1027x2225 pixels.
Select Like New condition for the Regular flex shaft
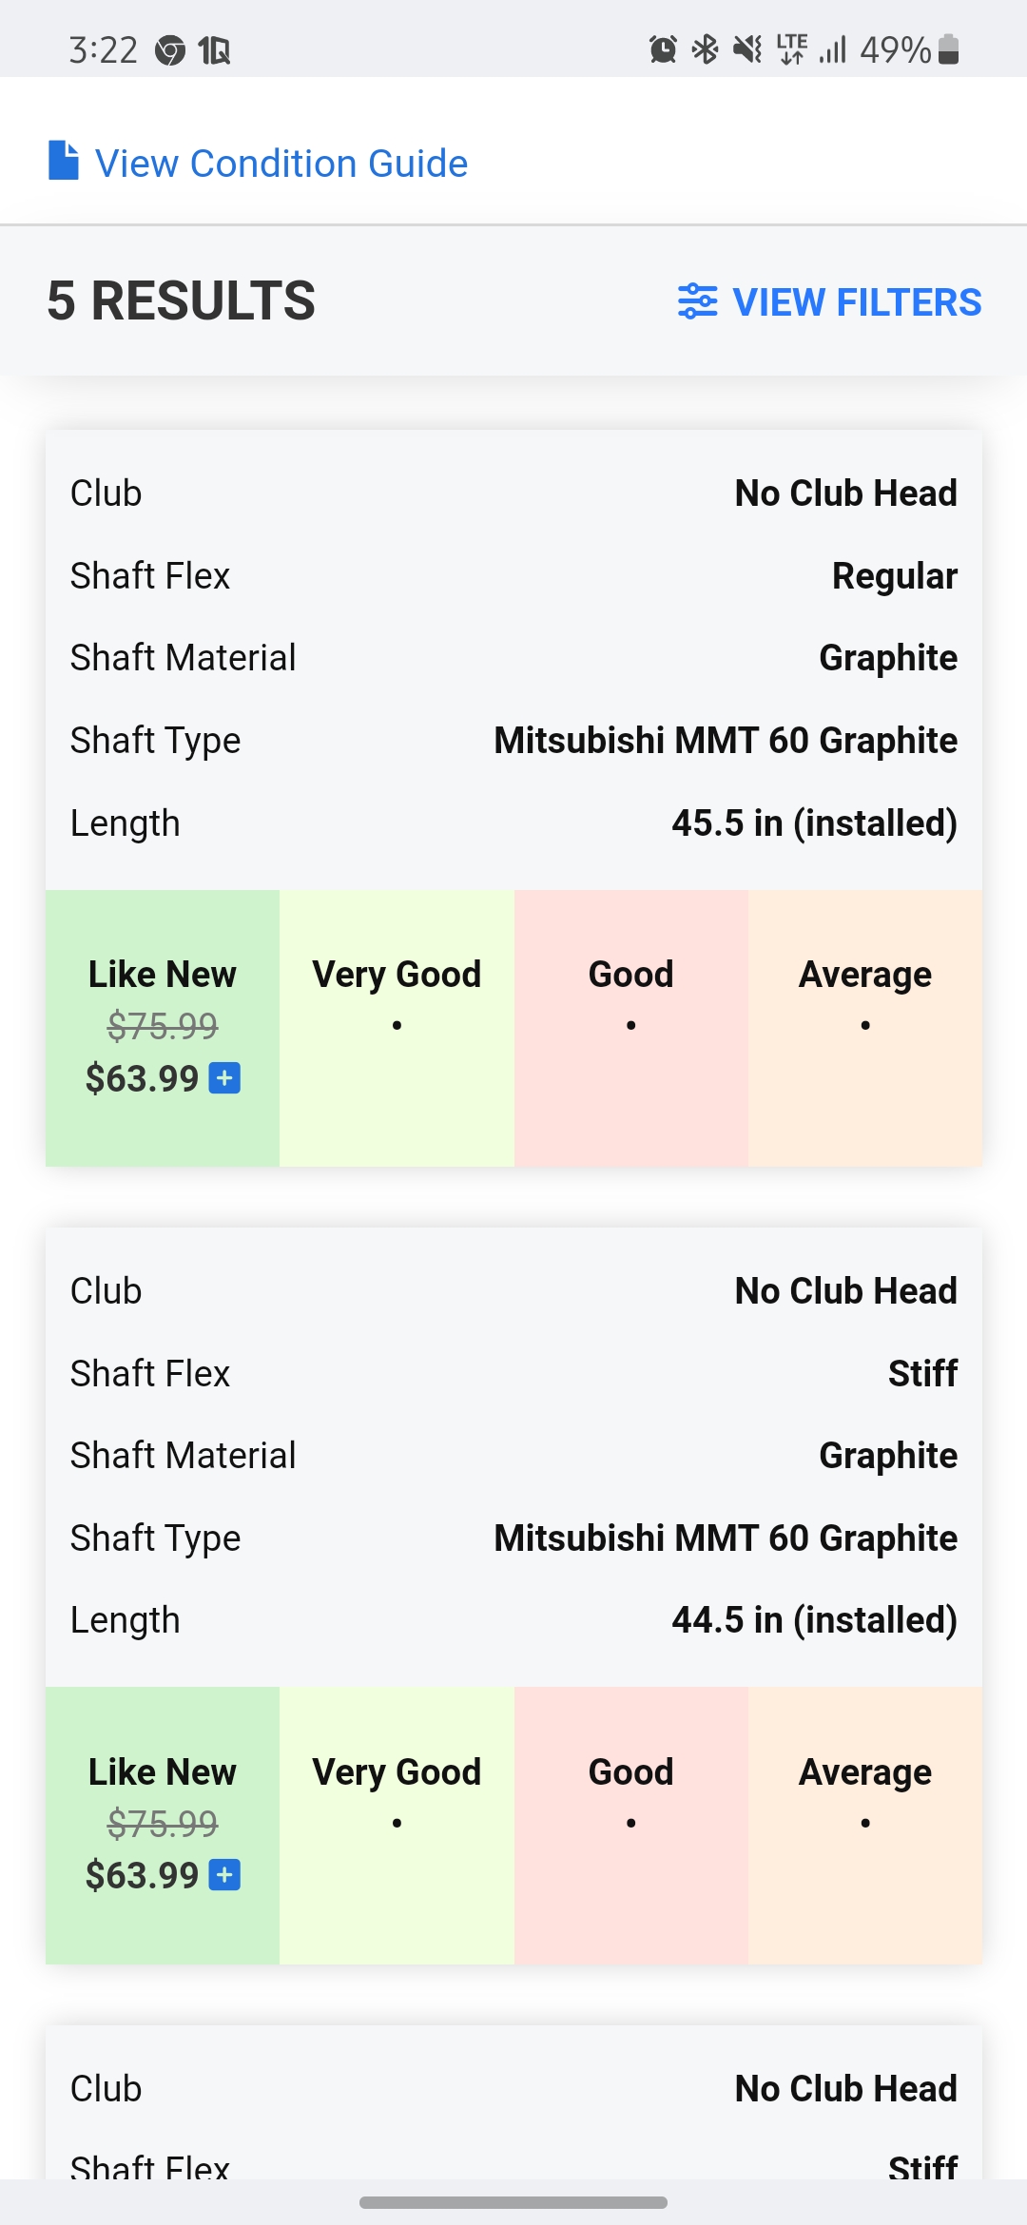[163, 1027]
